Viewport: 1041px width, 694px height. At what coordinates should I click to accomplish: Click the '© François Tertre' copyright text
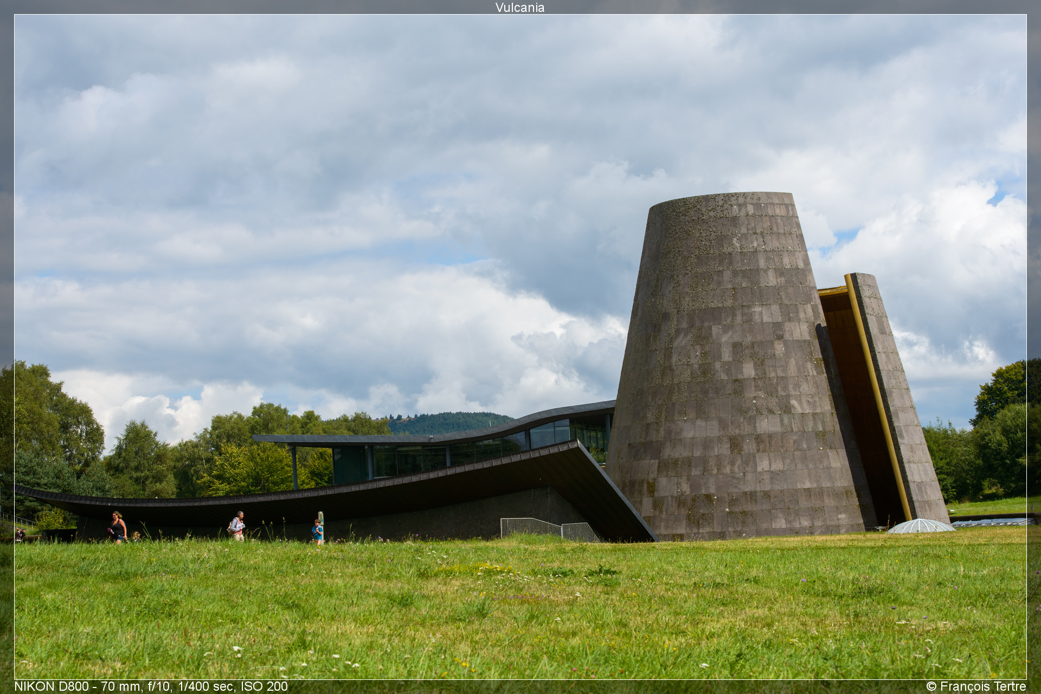(976, 686)
